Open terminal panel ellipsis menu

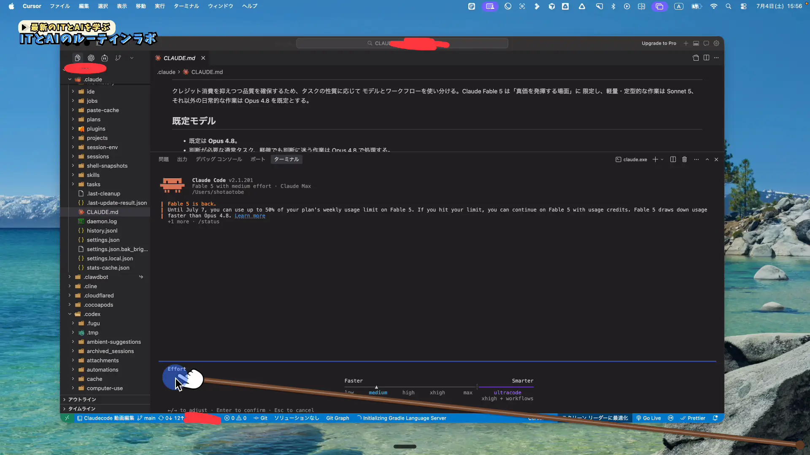pos(697,160)
